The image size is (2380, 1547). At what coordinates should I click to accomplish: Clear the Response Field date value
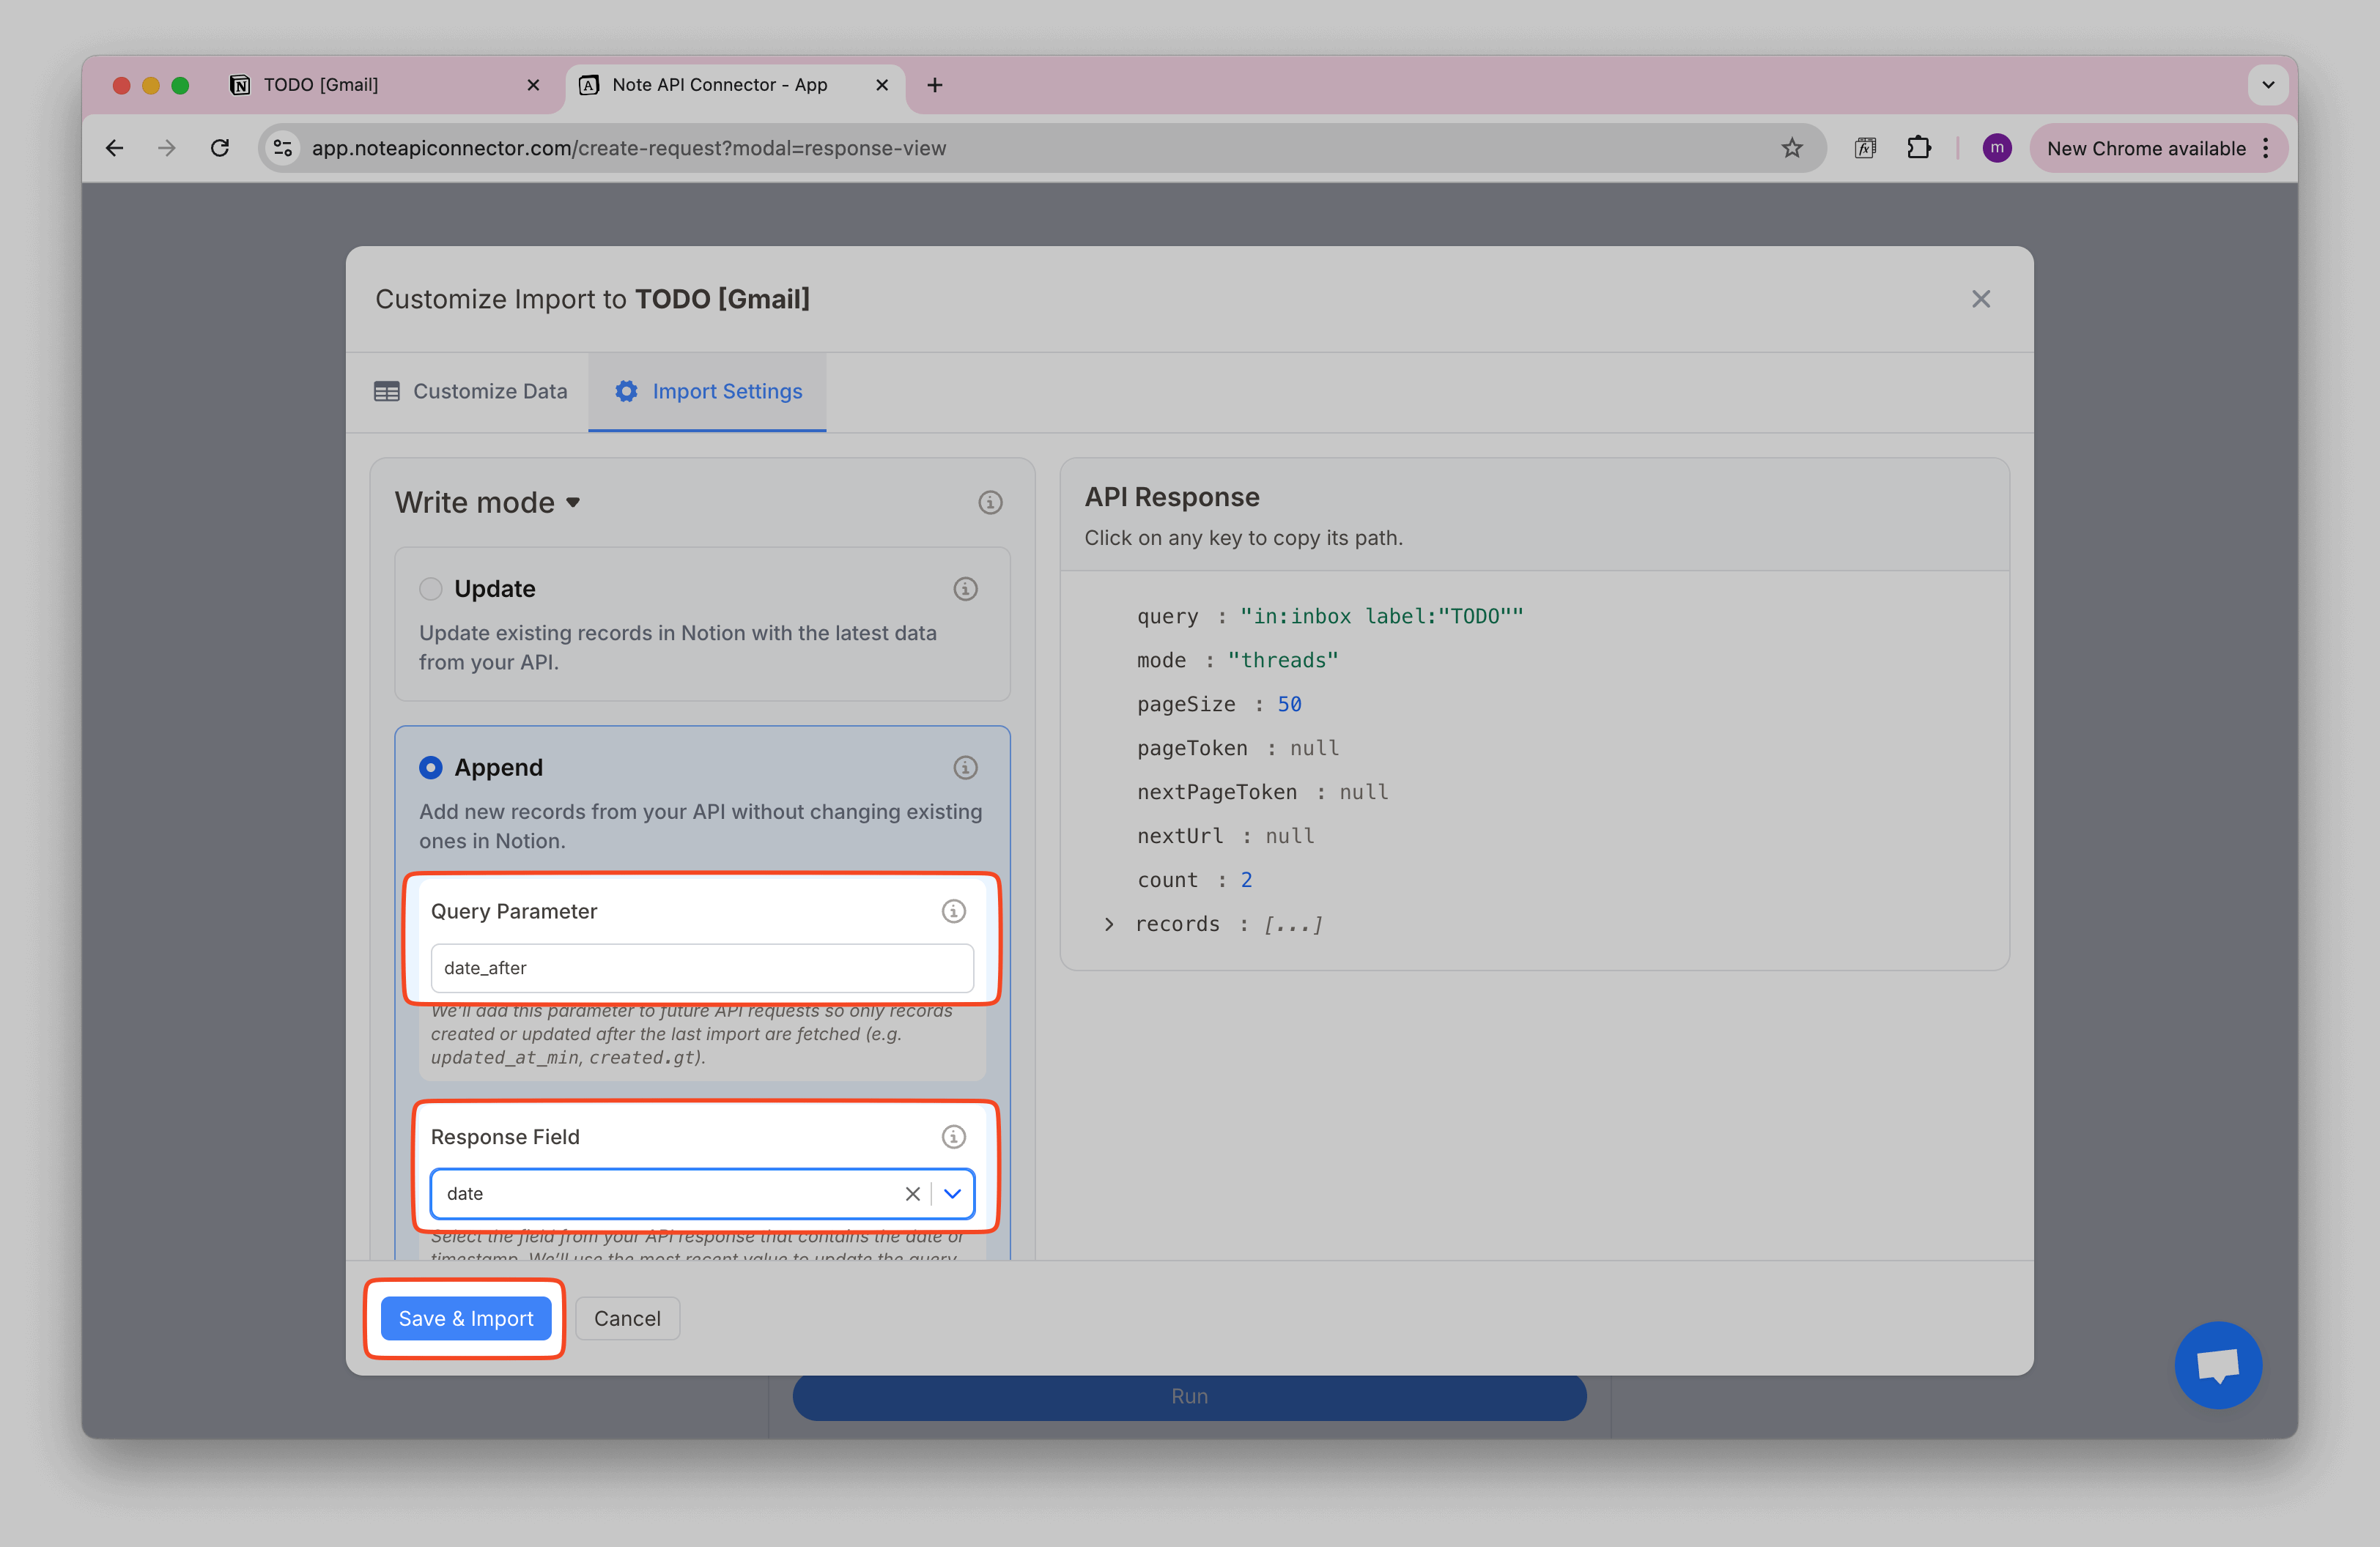click(x=912, y=1193)
